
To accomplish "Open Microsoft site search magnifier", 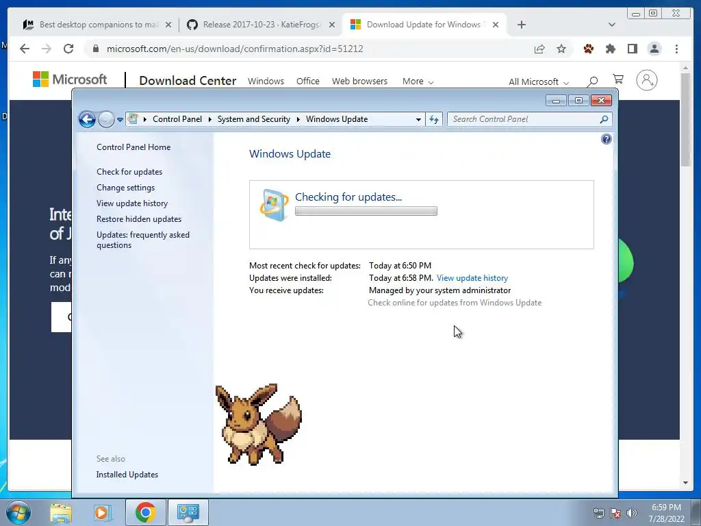I will click(x=592, y=81).
